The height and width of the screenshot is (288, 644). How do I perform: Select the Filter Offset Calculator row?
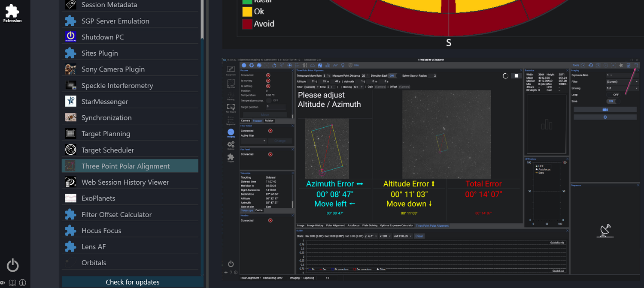(130, 215)
